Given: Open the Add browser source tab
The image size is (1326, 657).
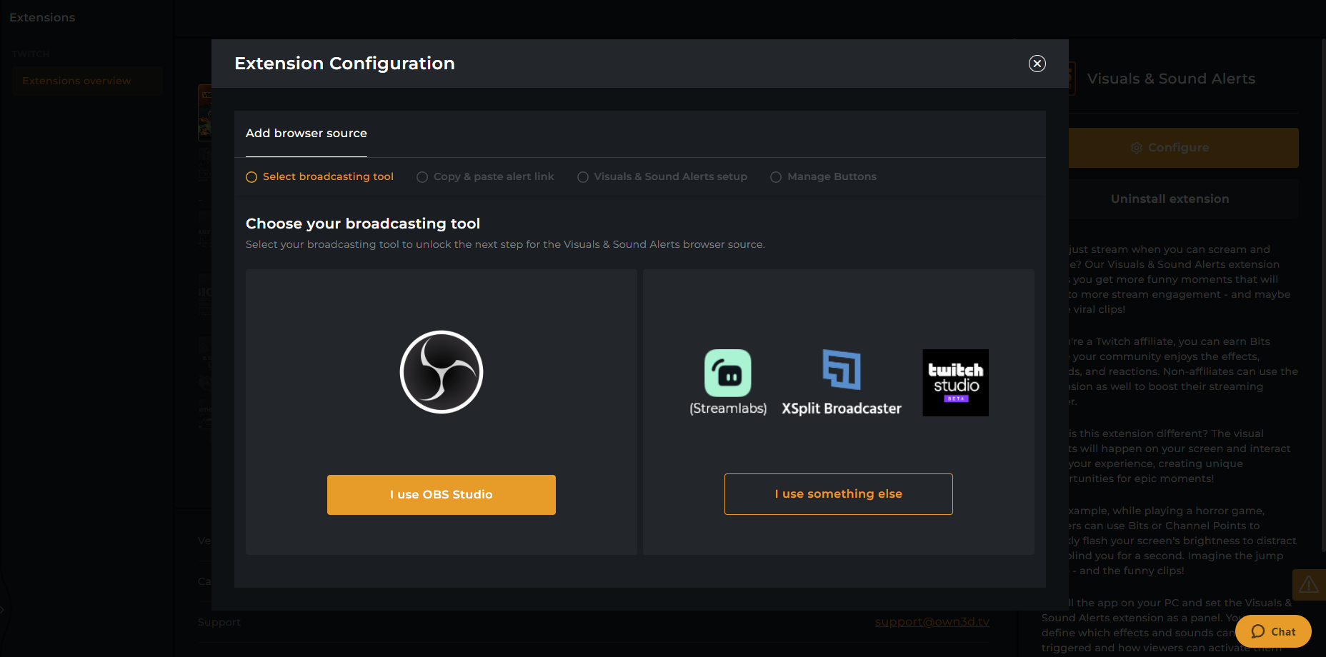Looking at the screenshot, I should coord(306,134).
